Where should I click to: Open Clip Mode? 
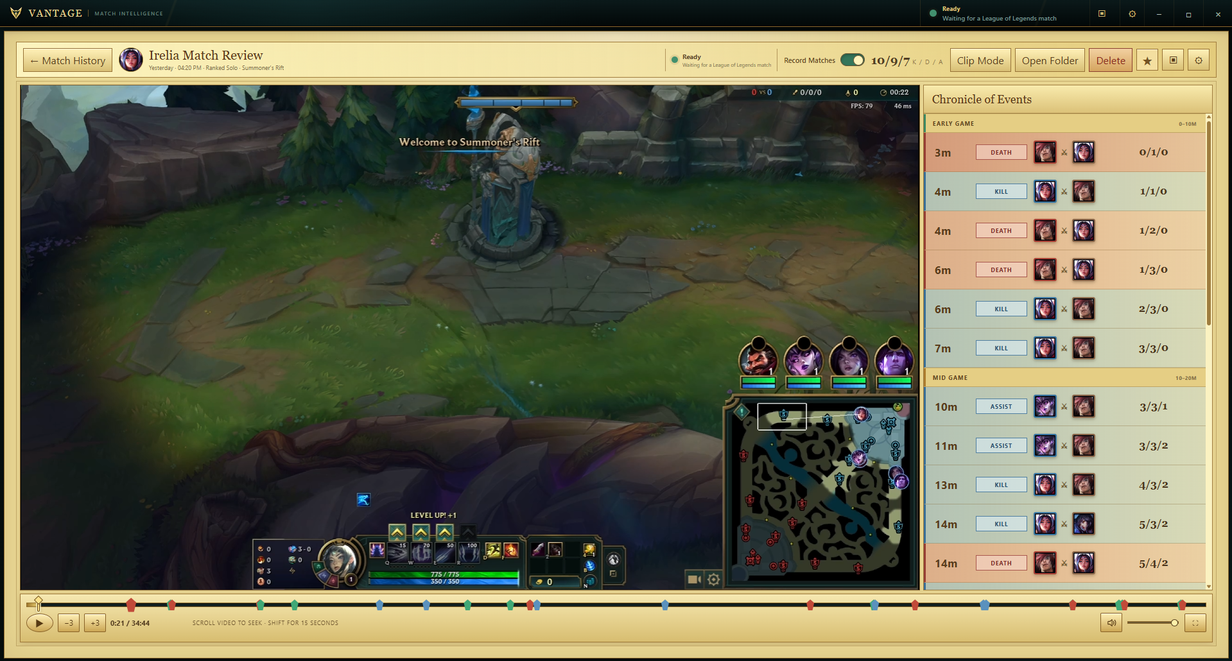(x=980, y=60)
